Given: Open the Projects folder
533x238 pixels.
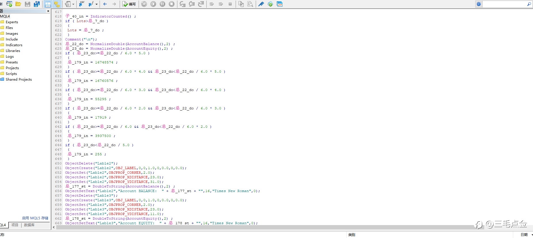Looking at the screenshot, I should (x=12, y=68).
